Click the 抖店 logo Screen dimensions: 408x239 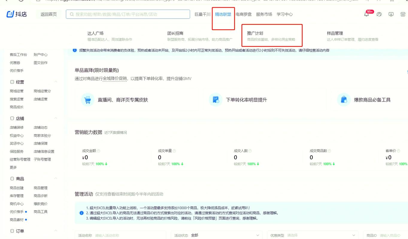click(17, 14)
